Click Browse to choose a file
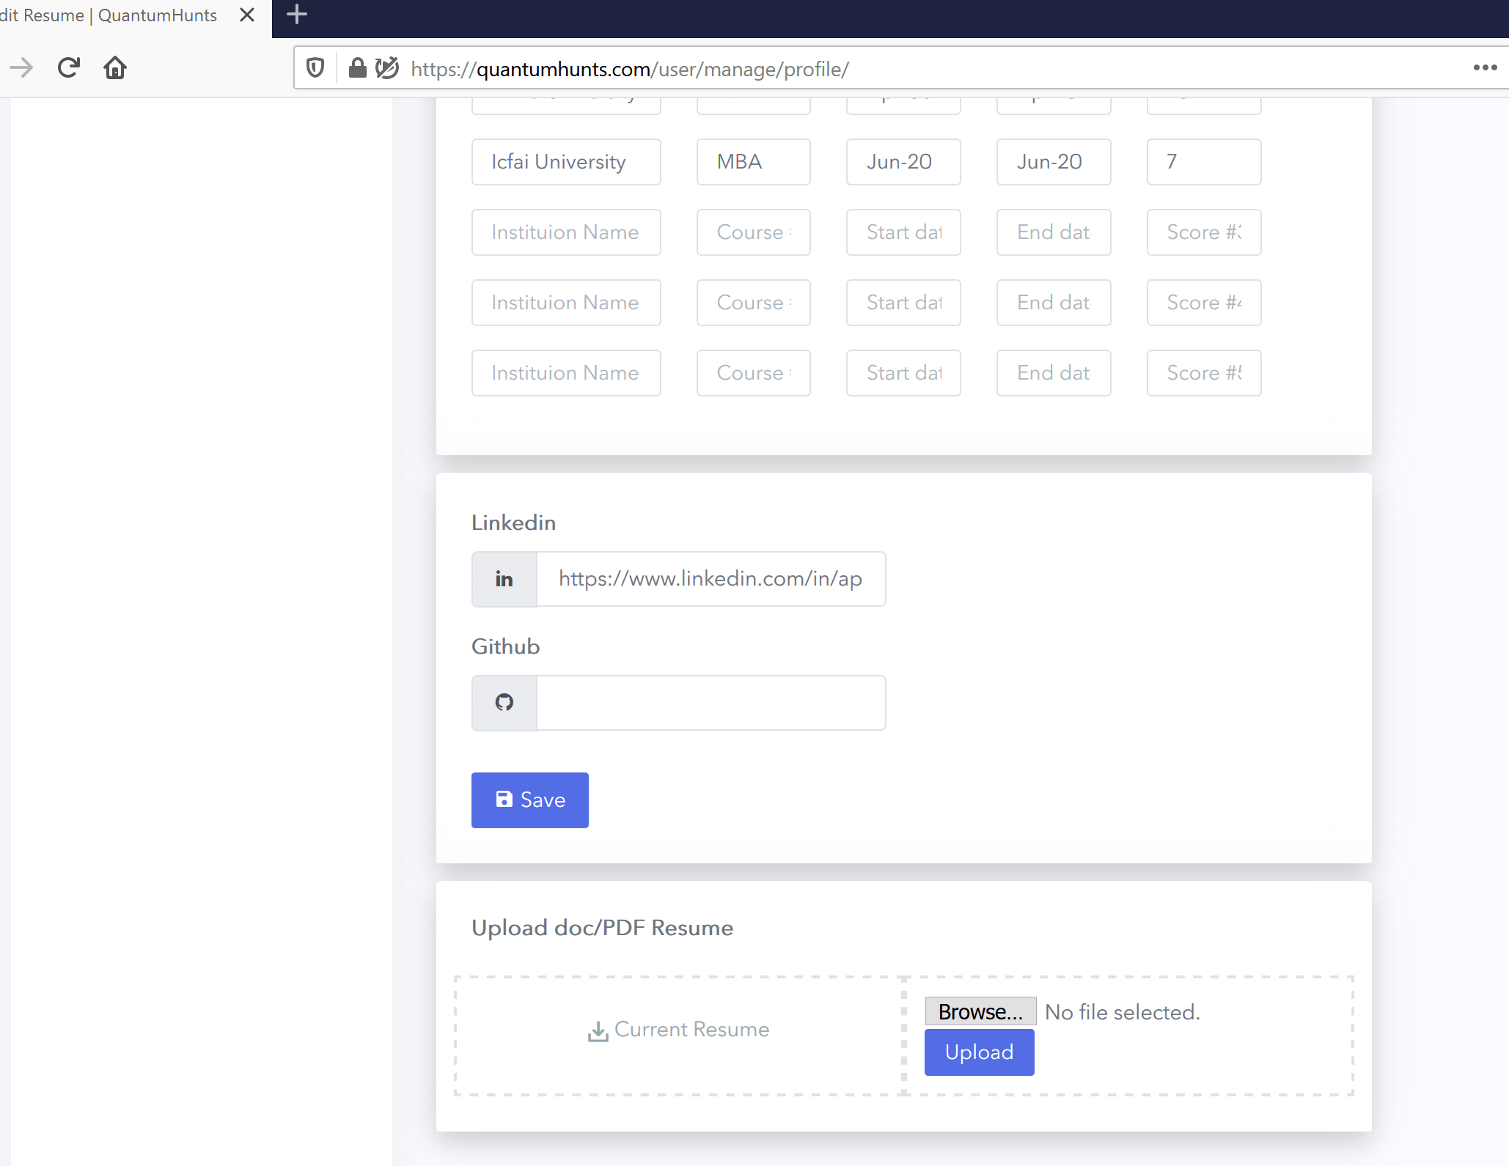 (980, 1012)
